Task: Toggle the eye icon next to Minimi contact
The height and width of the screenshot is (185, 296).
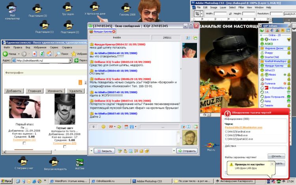Action: [285, 75]
